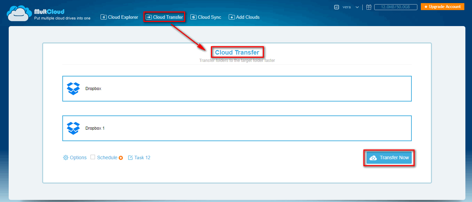The height and width of the screenshot is (202, 472).
Task: Click the Cloud Explorer folder icon
Action: pos(103,17)
